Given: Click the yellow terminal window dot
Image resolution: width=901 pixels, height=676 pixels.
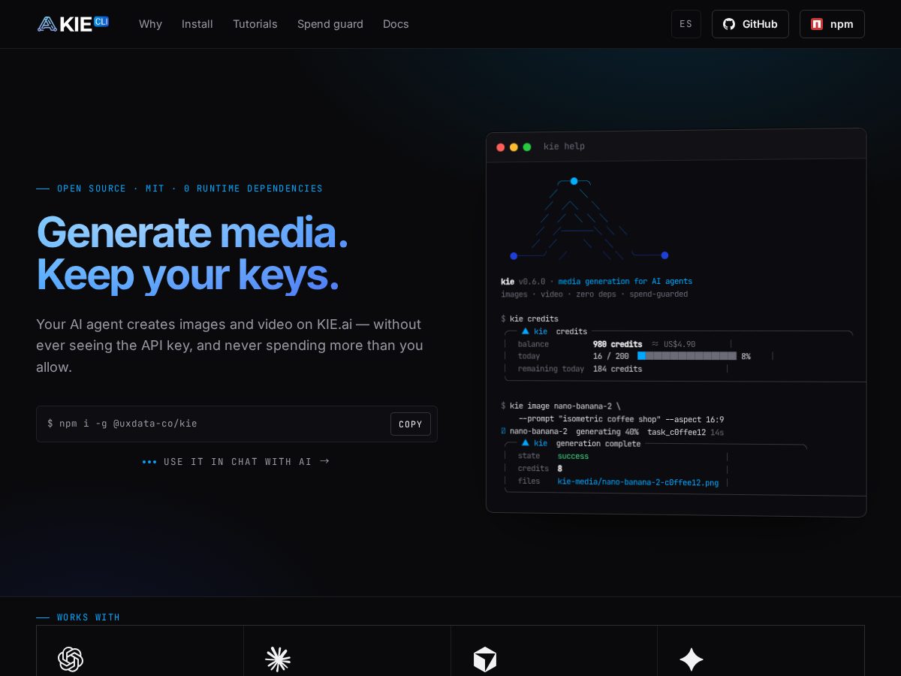Looking at the screenshot, I should coord(514,147).
